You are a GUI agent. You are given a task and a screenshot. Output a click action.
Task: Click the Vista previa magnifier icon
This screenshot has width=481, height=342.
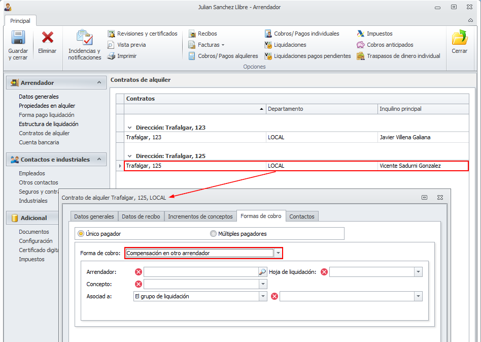click(x=111, y=45)
